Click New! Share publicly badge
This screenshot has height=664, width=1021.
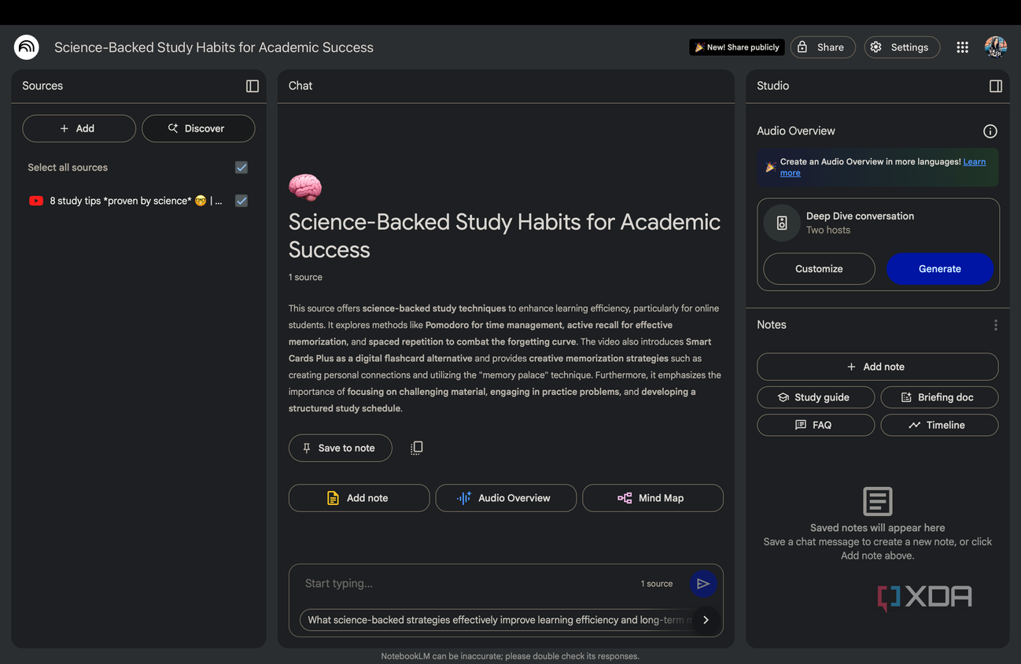(737, 47)
